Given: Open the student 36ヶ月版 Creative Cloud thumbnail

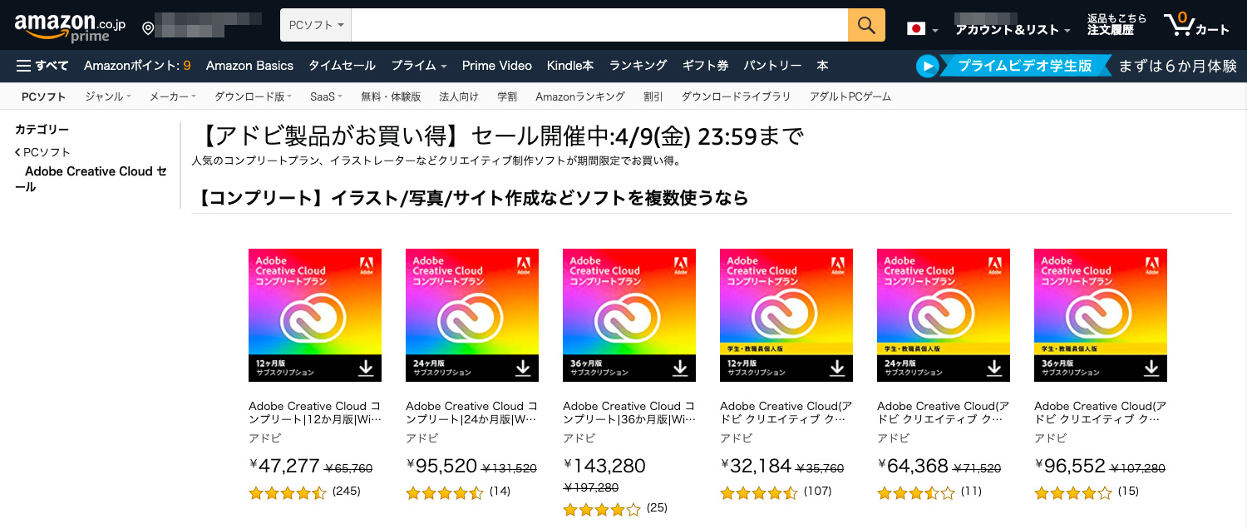Looking at the screenshot, I should [x=1101, y=314].
